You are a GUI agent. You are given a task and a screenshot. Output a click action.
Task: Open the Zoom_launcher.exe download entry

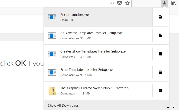click(98, 17)
